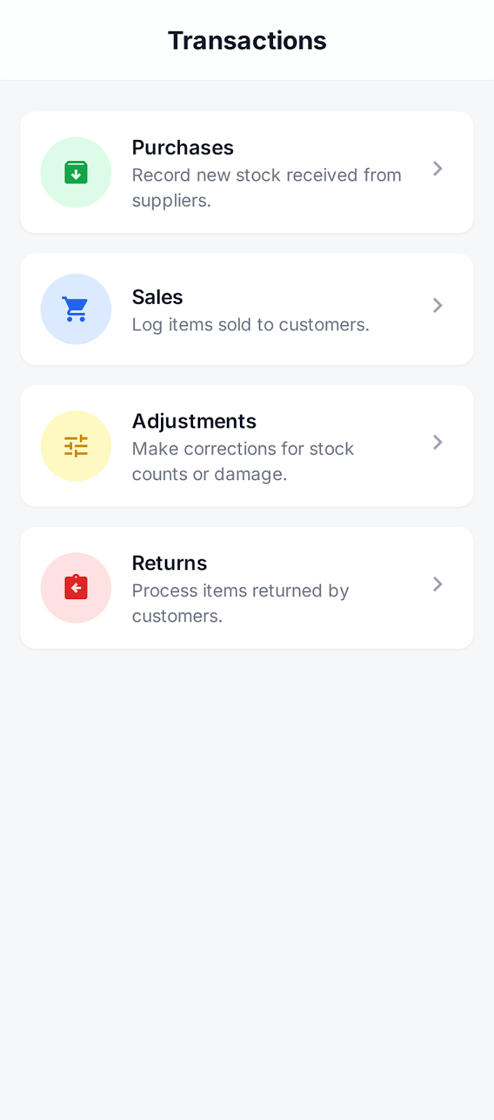494x1120 pixels.
Task: Open Sales using its right chevron
Action: click(x=437, y=306)
